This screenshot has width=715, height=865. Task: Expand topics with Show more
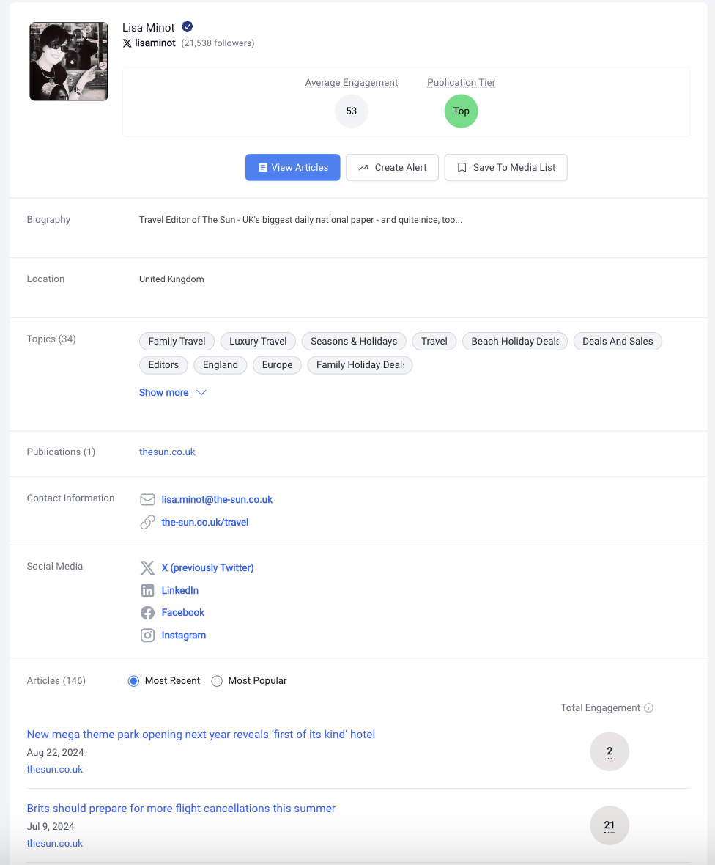pyautogui.click(x=163, y=392)
